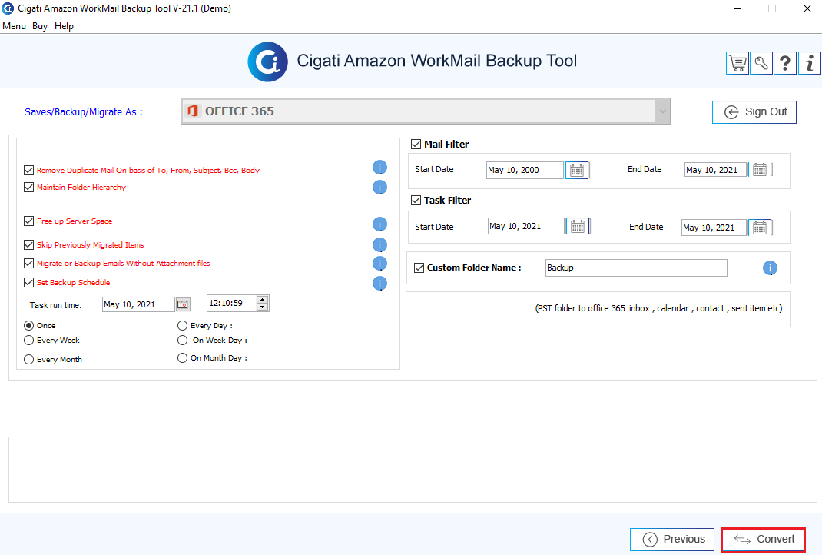Show info for Free up Server Space
Image resolution: width=822 pixels, height=555 pixels.
380,224
